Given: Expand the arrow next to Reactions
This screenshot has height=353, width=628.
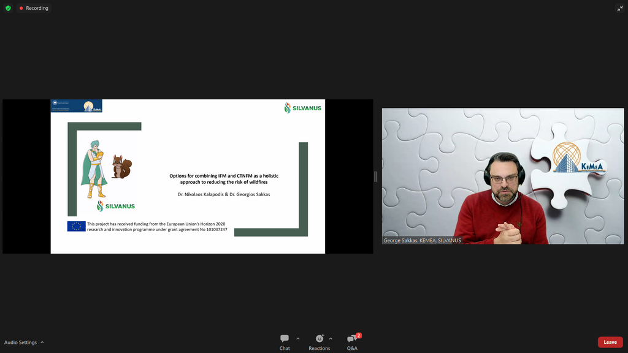Looking at the screenshot, I should pos(331,338).
